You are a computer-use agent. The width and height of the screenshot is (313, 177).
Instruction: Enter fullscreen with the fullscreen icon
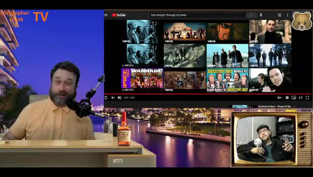[307, 98]
